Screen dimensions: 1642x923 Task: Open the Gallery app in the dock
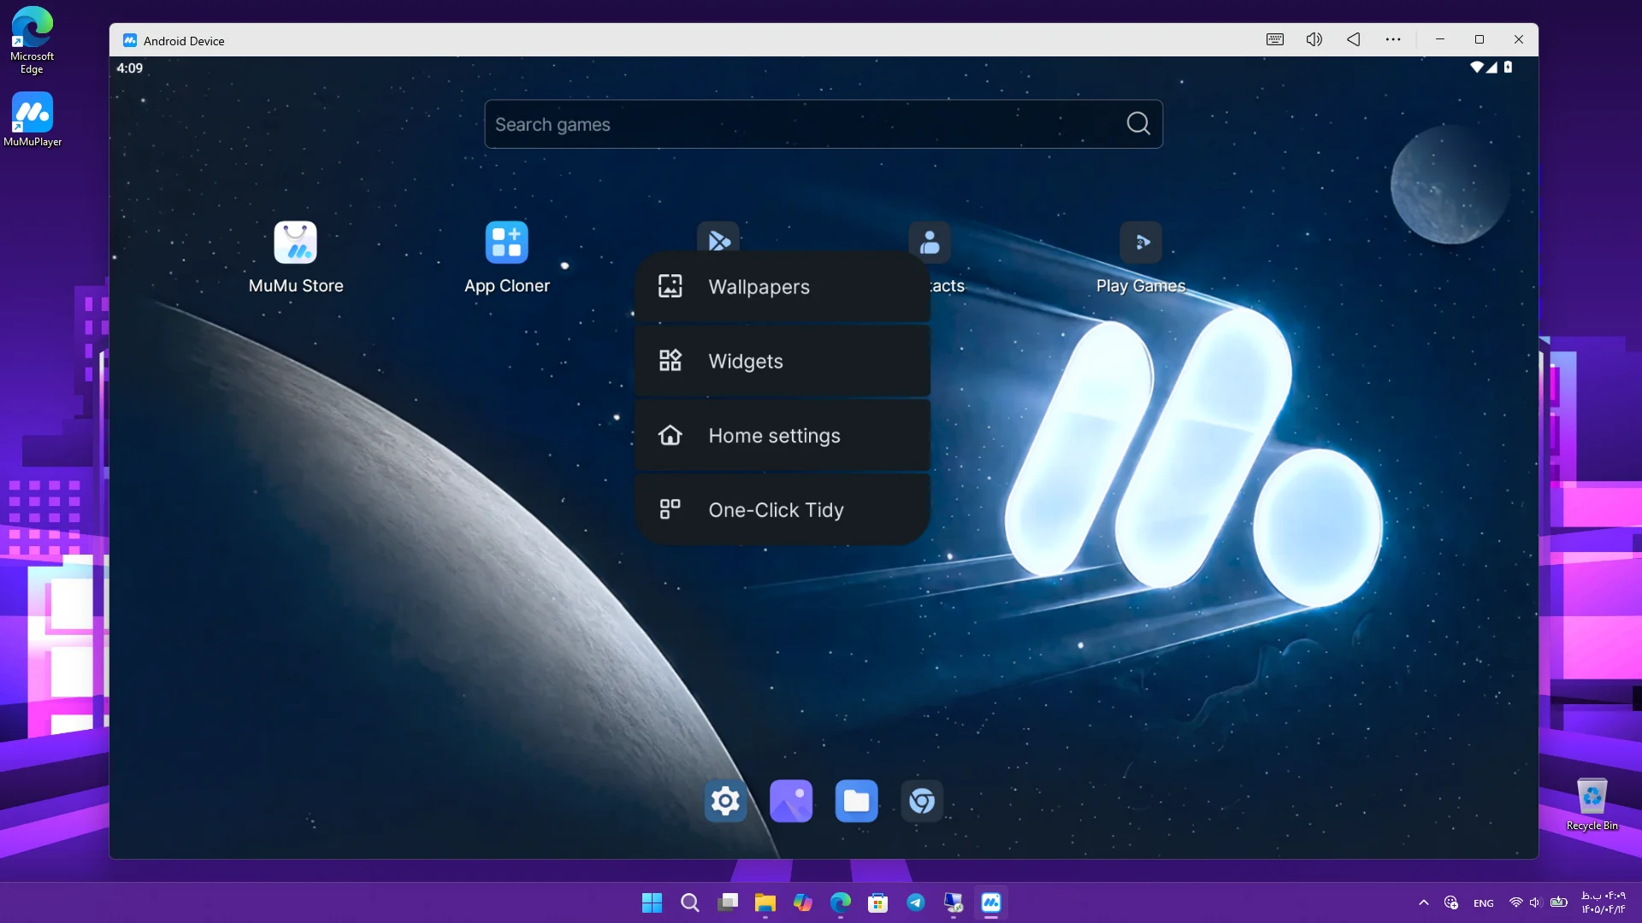coord(791,801)
